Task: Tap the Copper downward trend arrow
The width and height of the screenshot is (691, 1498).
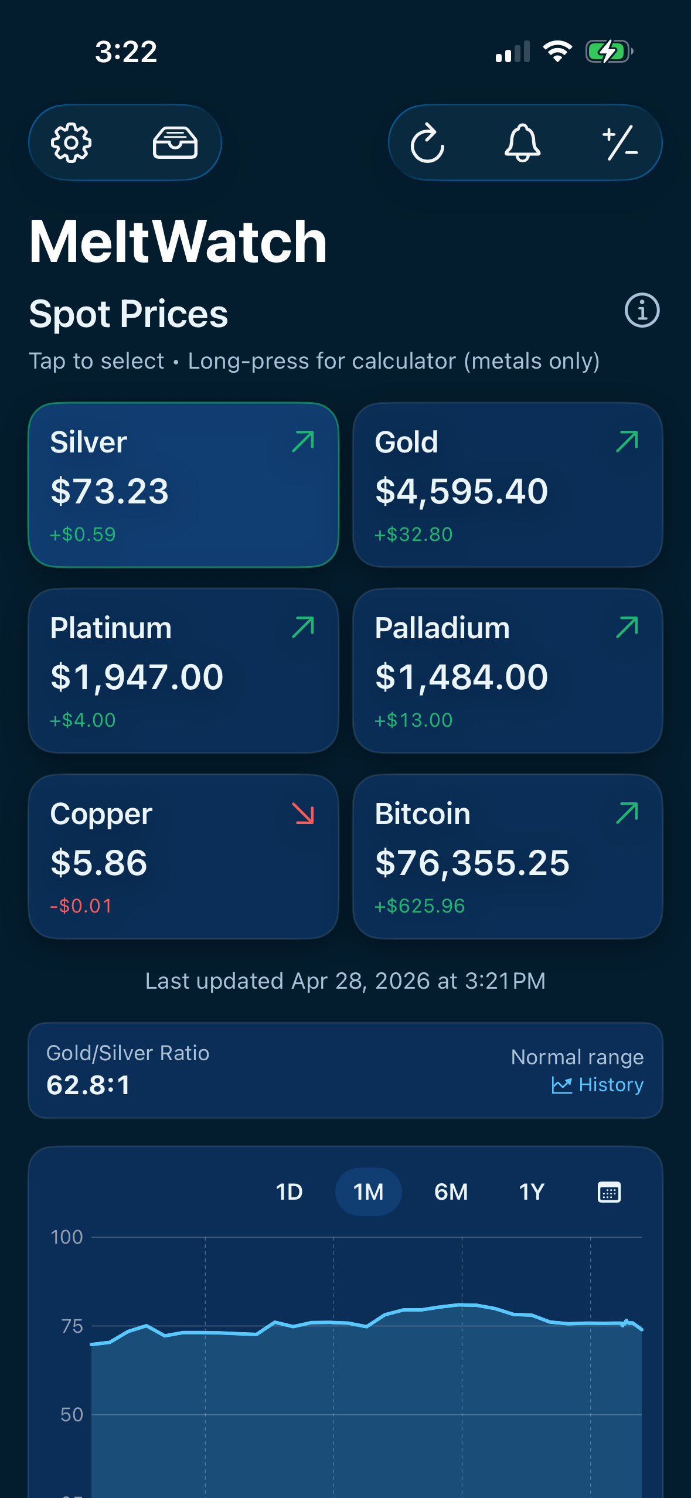Action: [x=303, y=813]
